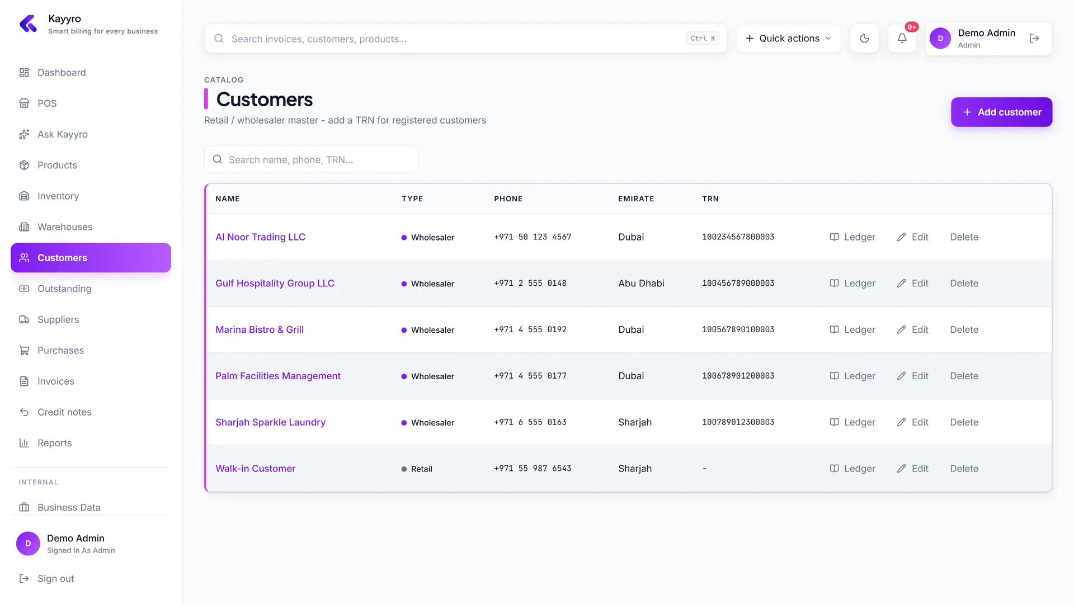The image size is (1074, 604).
Task: Click the NAME column header
Action: point(228,199)
